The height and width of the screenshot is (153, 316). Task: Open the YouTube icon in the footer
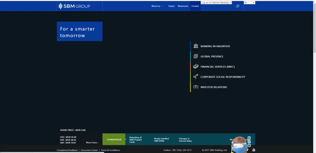coord(254,150)
